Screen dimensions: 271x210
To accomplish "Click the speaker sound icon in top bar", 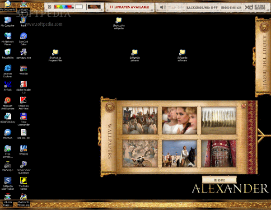I will tap(163, 7).
